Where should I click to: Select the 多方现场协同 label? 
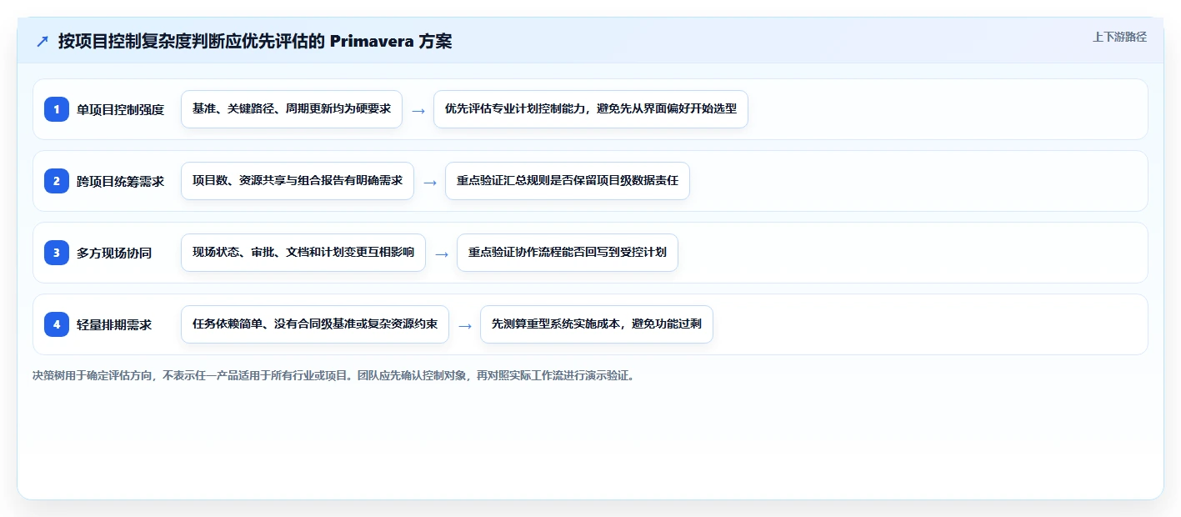114,253
